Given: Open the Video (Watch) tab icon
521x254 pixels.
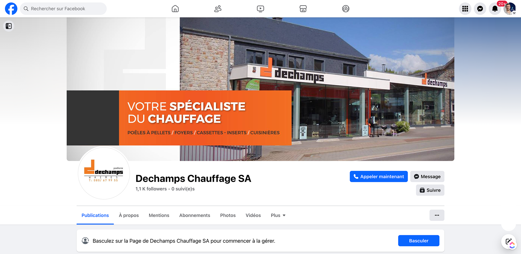Looking at the screenshot, I should 260,9.
